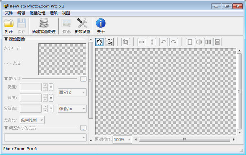Switch to split-line preview layout
The width and height of the screenshot is (246, 155).
[199, 42]
